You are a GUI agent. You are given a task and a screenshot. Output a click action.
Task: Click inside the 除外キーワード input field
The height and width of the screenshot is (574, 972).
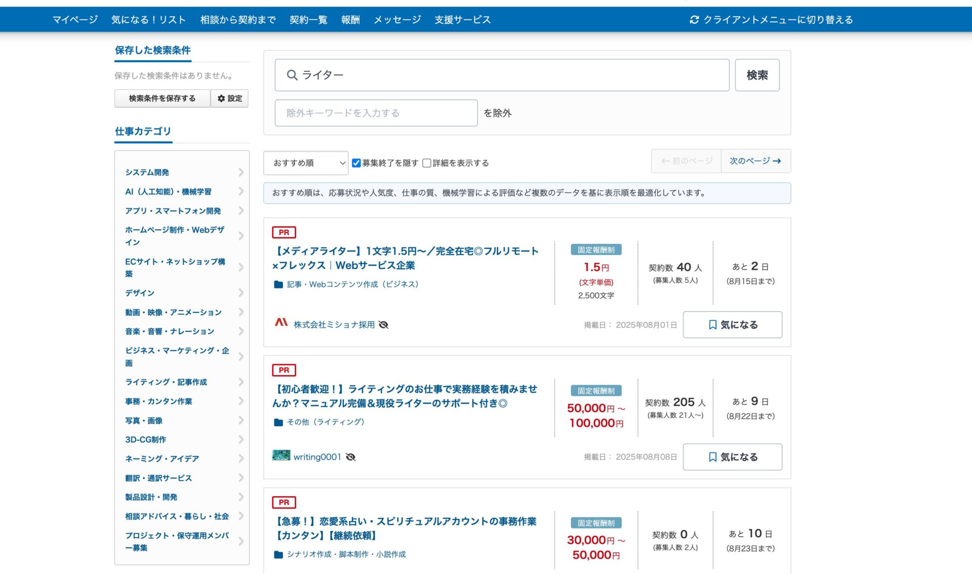coord(376,112)
